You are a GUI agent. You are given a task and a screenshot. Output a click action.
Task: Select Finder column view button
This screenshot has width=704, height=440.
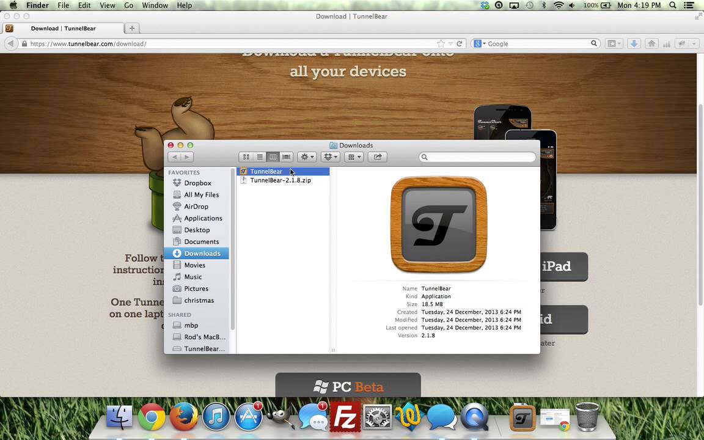tap(273, 157)
